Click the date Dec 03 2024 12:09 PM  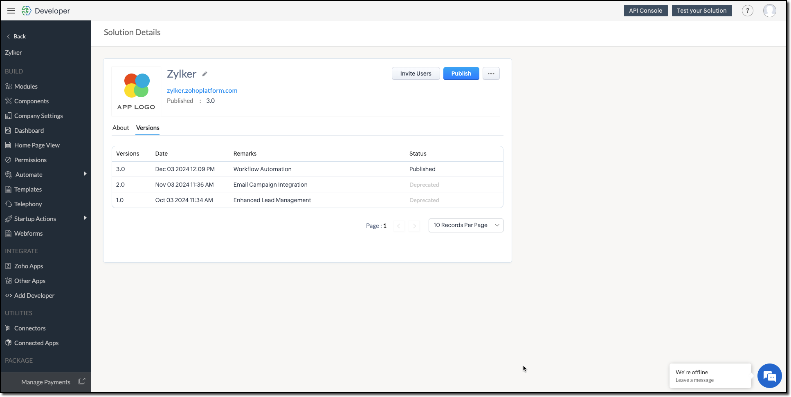click(x=185, y=169)
